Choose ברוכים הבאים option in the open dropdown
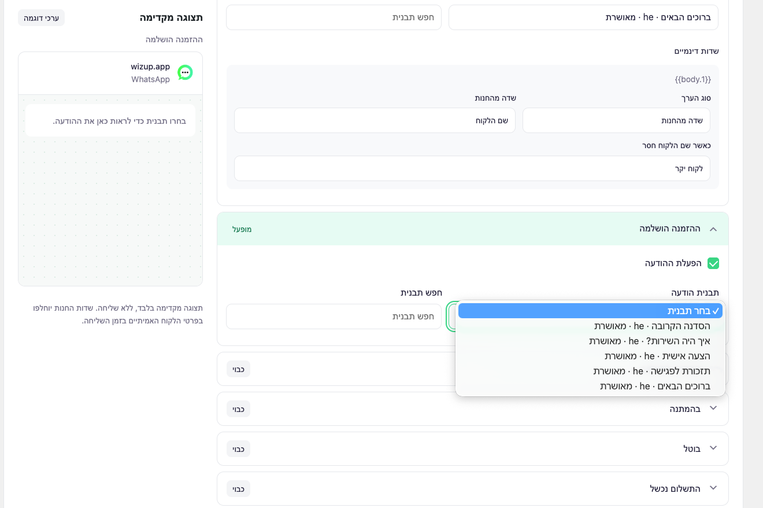This screenshot has height=508, width=763. [590, 386]
